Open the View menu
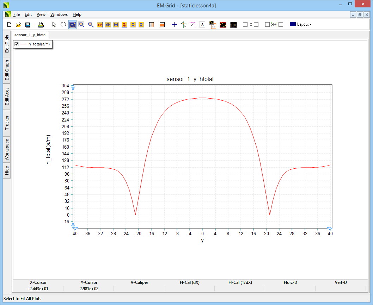 [41, 14]
